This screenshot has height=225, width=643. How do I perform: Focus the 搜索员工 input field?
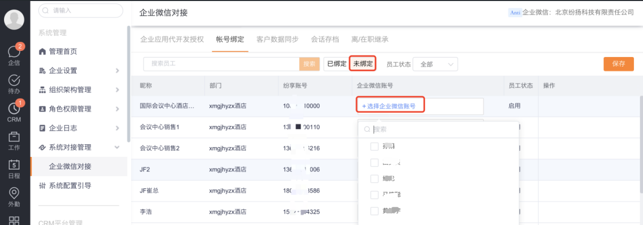(x=221, y=64)
